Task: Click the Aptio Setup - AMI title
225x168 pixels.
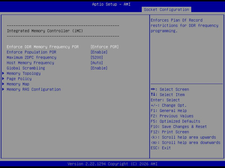Action: point(111,4)
